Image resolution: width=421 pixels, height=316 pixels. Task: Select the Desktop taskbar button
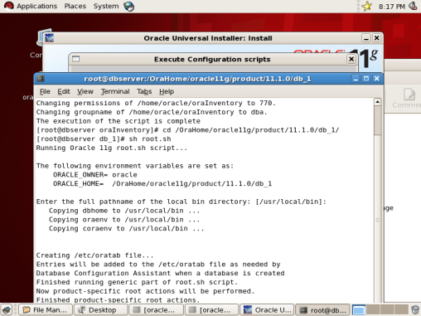pyautogui.click(x=101, y=310)
